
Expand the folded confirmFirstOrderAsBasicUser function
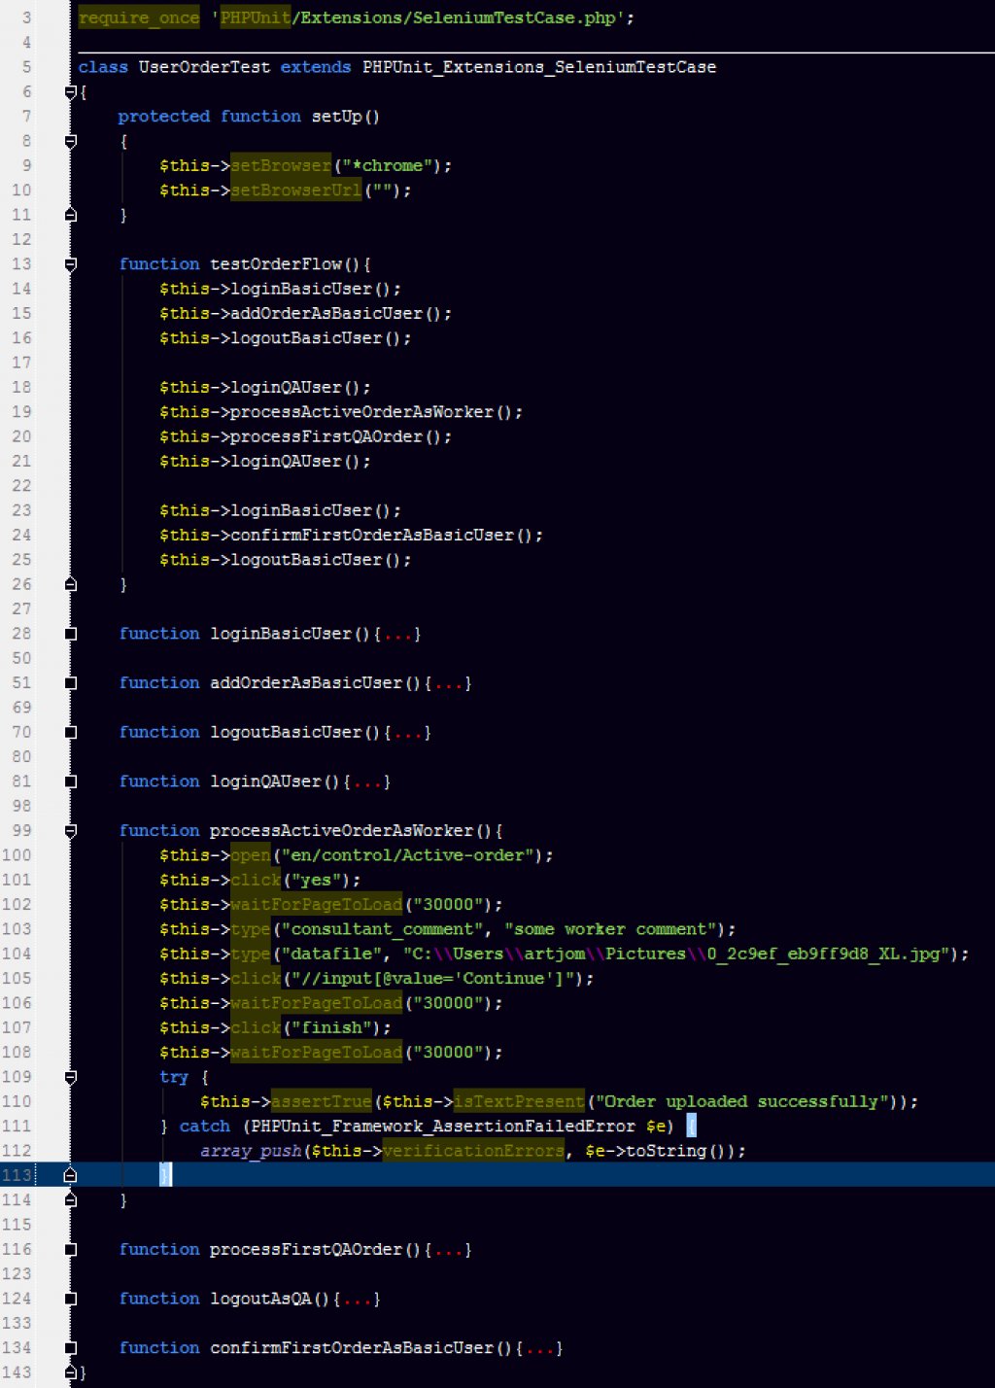70,1348
